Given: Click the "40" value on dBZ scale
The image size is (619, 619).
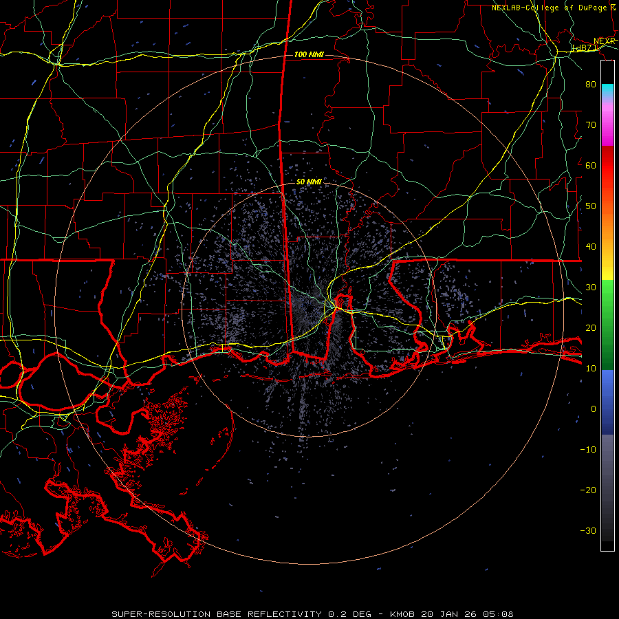Looking at the screenshot, I should [591, 247].
